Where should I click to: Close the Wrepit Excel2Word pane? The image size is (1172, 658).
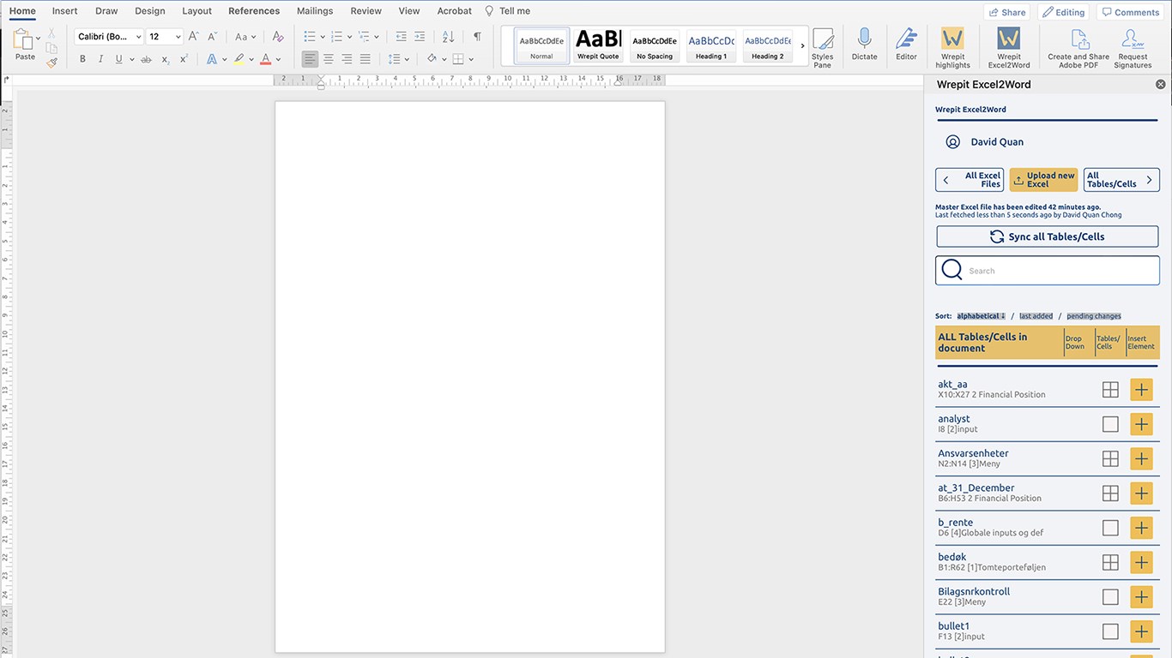(x=1161, y=85)
